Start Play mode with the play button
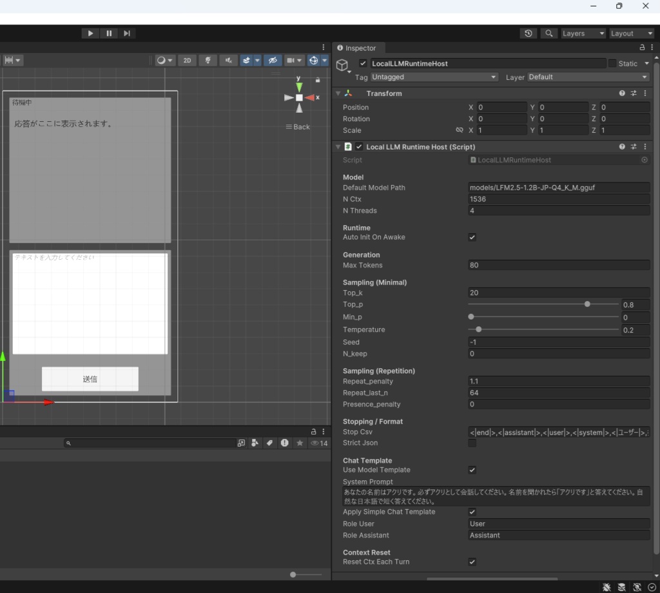This screenshot has width=660, height=593. tap(90, 34)
